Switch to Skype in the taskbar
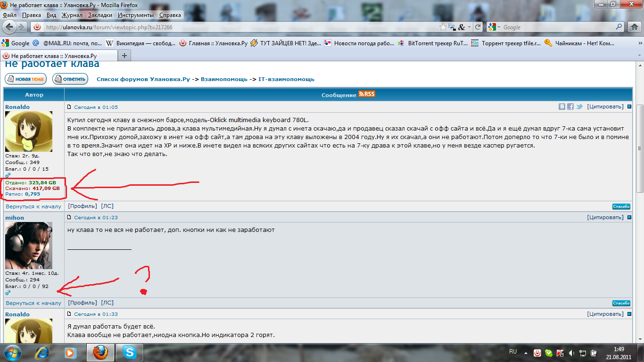644x362 pixels. [129, 352]
